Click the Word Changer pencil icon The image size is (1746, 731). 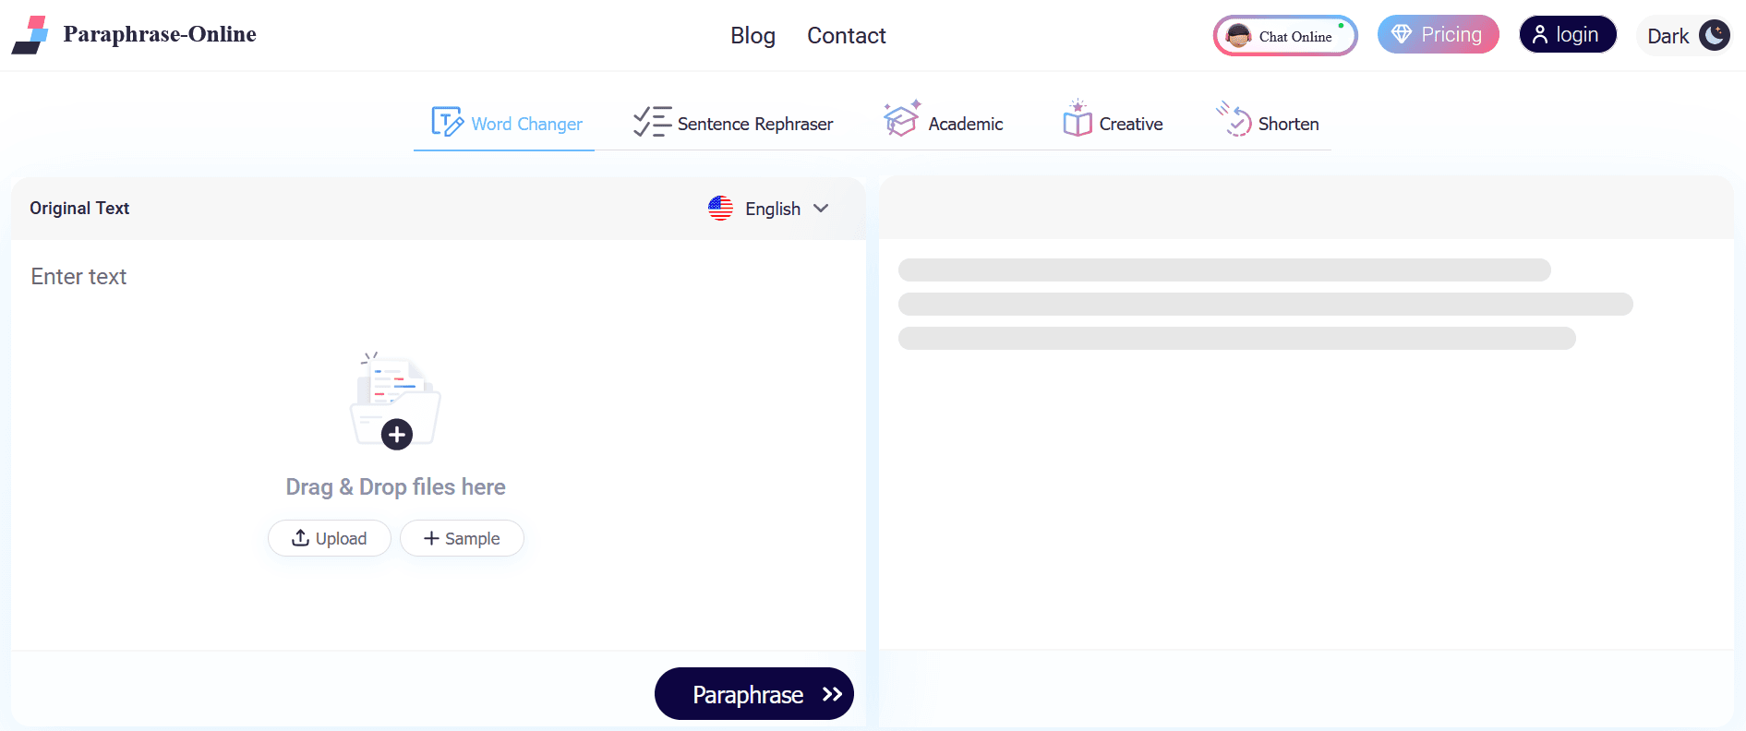point(447,122)
